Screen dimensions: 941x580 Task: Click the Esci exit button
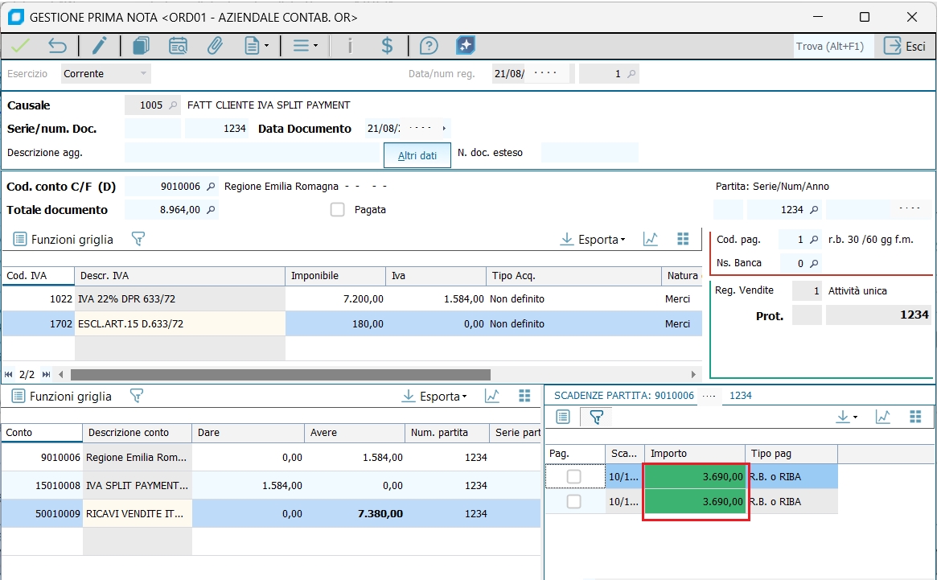click(905, 46)
